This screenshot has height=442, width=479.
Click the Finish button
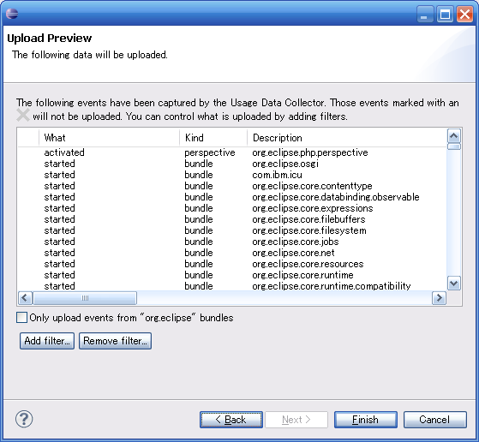[x=366, y=420]
